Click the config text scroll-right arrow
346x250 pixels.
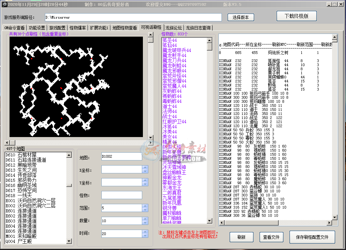coord(329,223)
